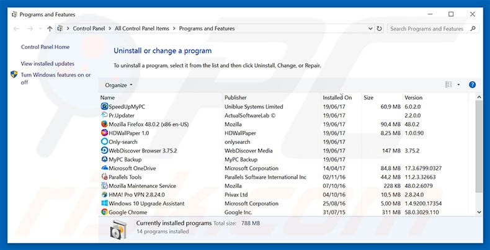Screen dimensions: 490x250
Task: Open the Help question mark icon
Action: point(472,85)
